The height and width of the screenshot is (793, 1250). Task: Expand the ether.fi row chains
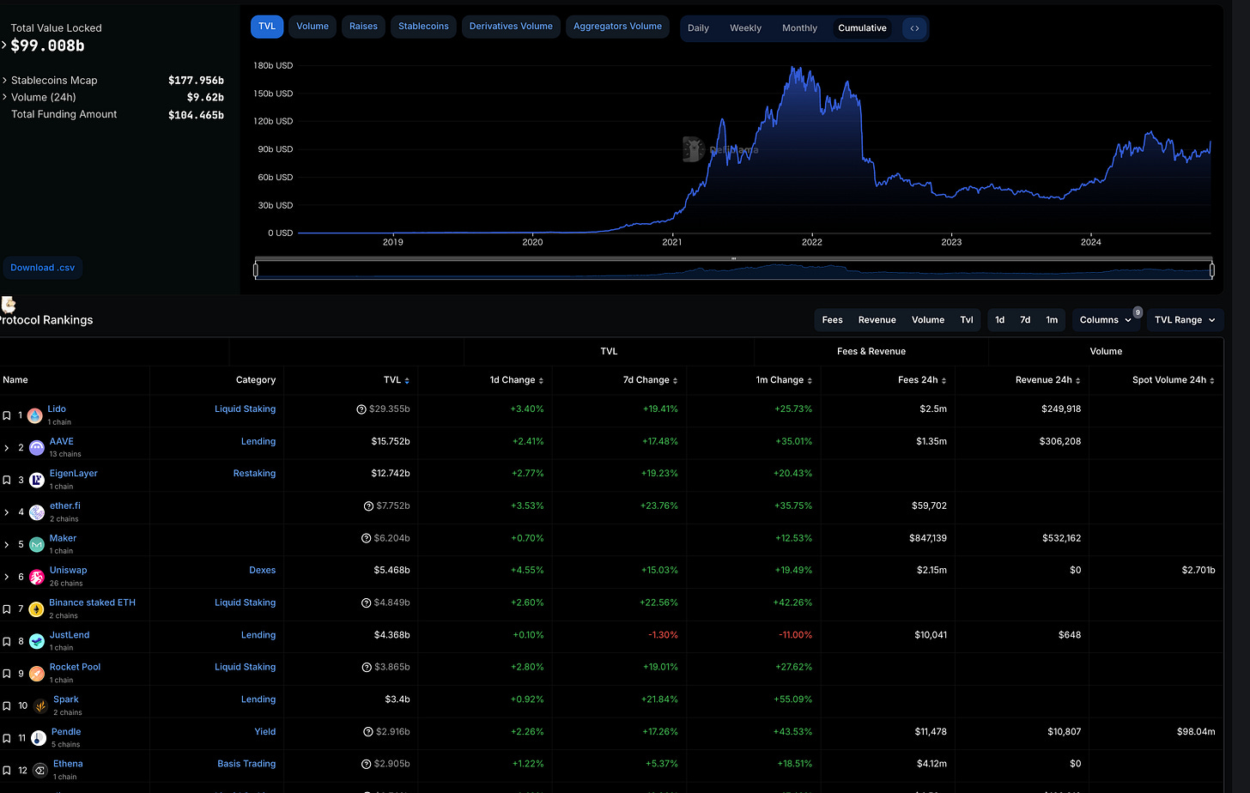coord(7,512)
